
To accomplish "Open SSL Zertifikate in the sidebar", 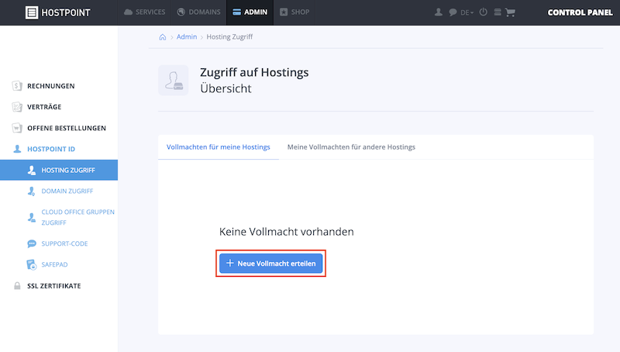I will click(x=53, y=286).
